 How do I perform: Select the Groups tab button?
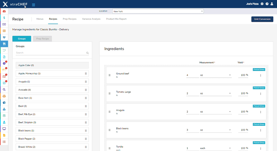click(22, 39)
